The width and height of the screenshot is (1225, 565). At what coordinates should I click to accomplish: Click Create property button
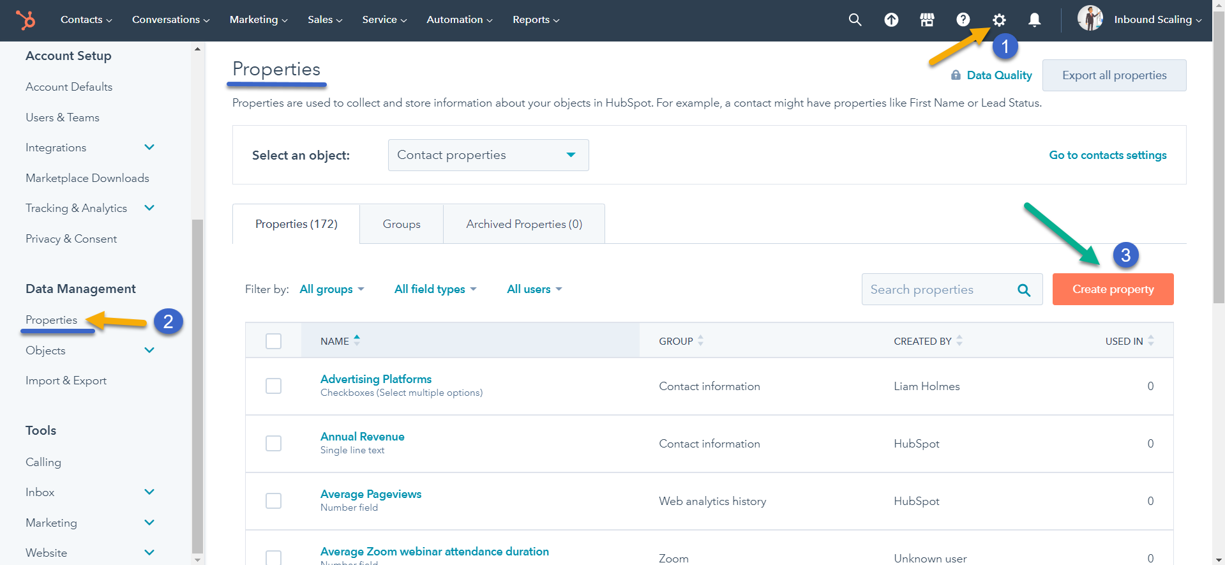1113,289
